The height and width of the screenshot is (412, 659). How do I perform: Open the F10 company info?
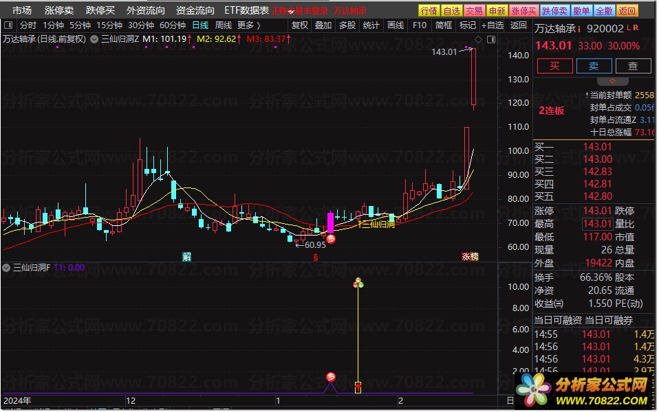point(420,25)
